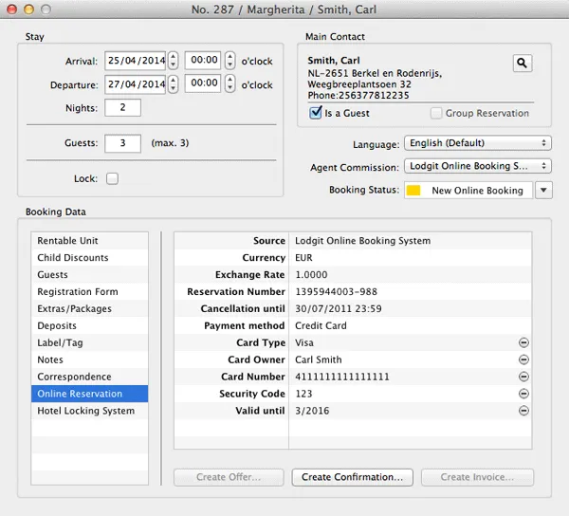Click the New Online Booking status field
569x516 pixels.
[468, 190]
